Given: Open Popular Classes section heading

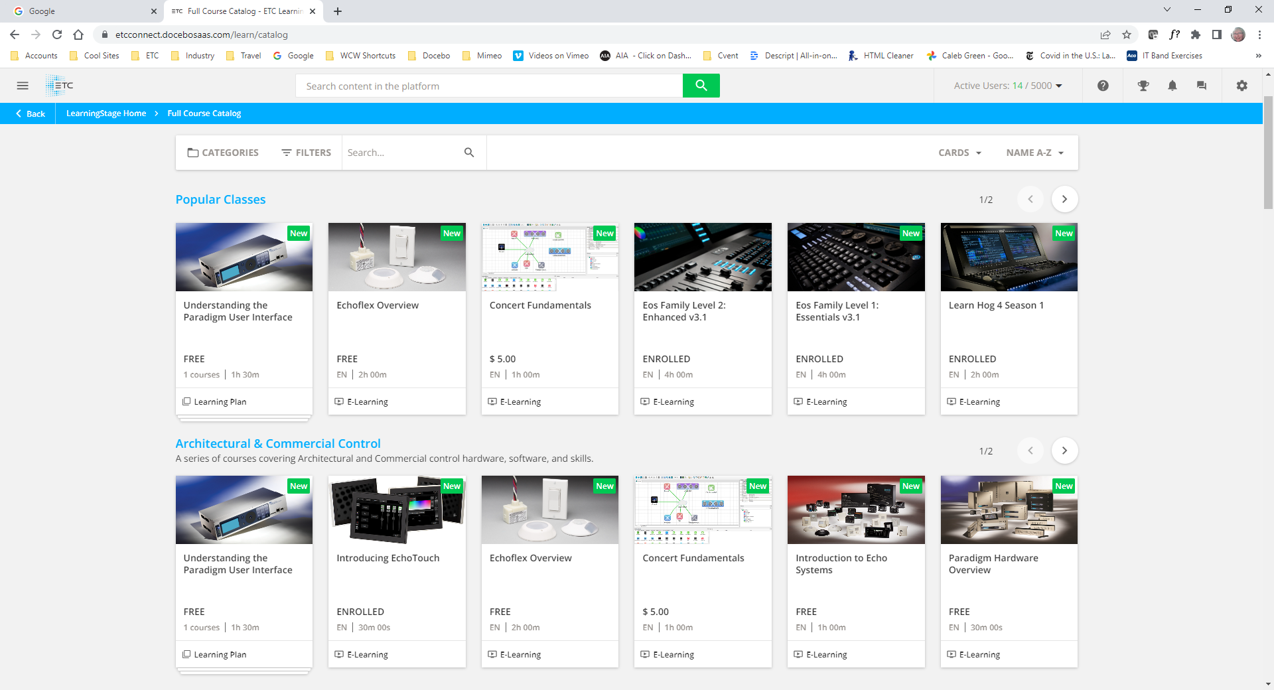Looking at the screenshot, I should point(220,200).
